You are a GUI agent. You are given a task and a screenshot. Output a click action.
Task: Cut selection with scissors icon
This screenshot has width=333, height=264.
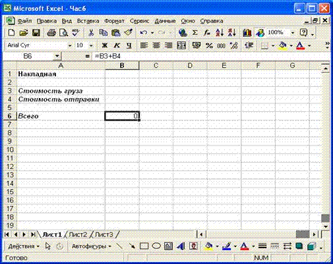point(91,33)
